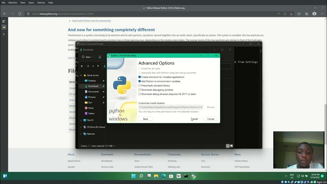
Task: Enable Download debugging symbols checkbox
Action: 139,90
